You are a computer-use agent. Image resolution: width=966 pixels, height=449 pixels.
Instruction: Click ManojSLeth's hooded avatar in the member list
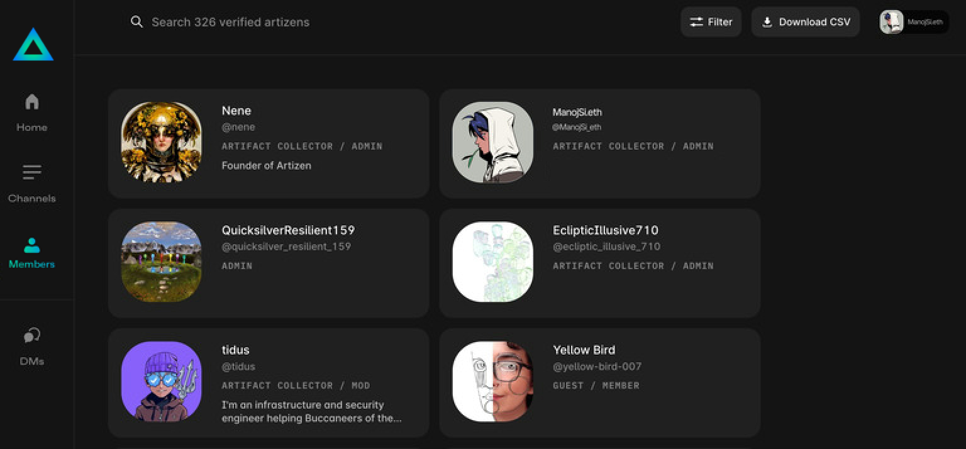pyautogui.click(x=492, y=142)
